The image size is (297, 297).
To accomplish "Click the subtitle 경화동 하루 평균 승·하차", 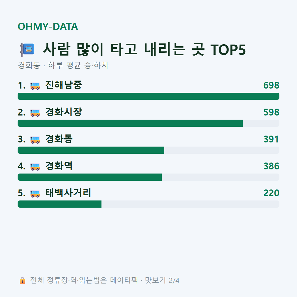I will pyautogui.click(x=63, y=65).
